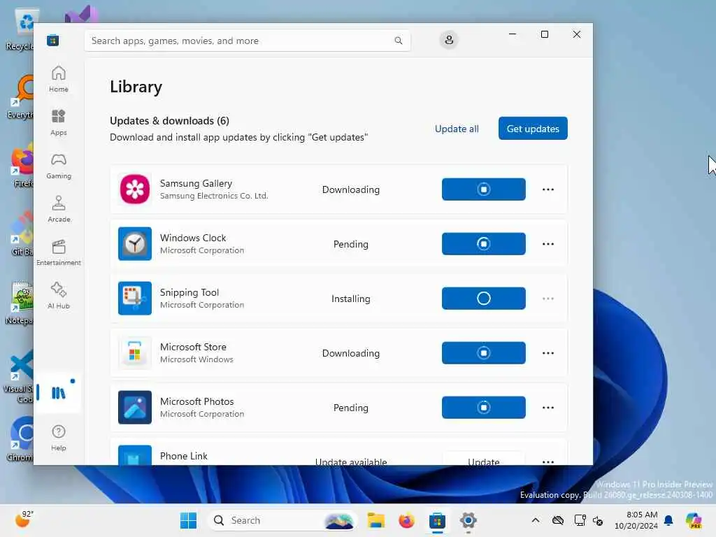The width and height of the screenshot is (716, 537).
Task: Click Microsoft Store icon in taskbar
Action: pos(437,520)
